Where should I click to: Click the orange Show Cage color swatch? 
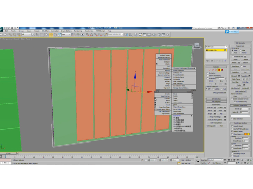(x=246, y=134)
